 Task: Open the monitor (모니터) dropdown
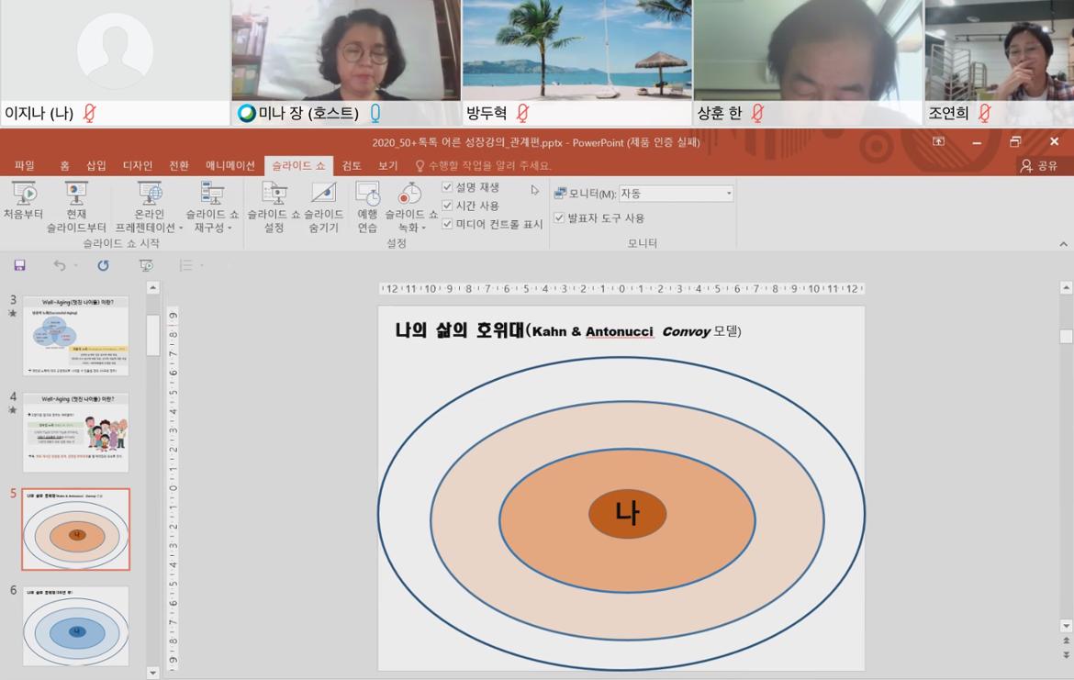click(x=677, y=194)
